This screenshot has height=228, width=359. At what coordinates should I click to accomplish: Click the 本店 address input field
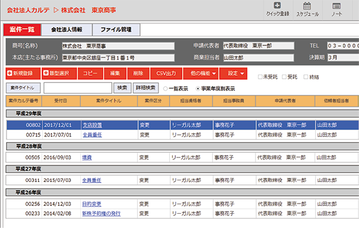(118, 57)
